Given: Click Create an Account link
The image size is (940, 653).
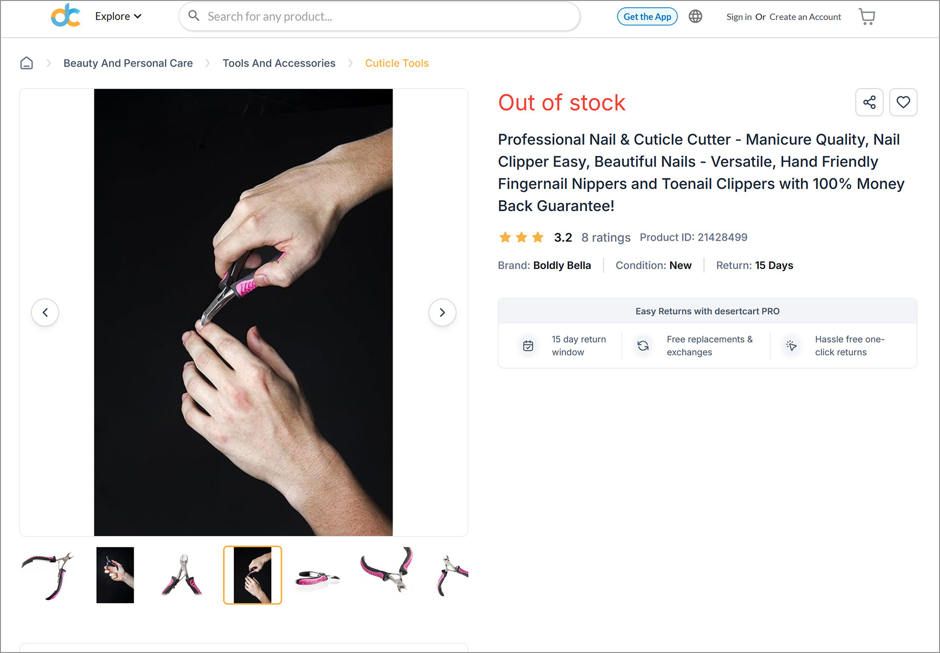Looking at the screenshot, I should (805, 17).
